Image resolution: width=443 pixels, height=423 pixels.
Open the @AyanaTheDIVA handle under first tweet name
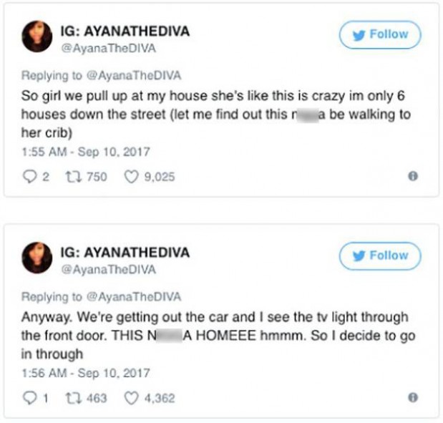point(109,49)
